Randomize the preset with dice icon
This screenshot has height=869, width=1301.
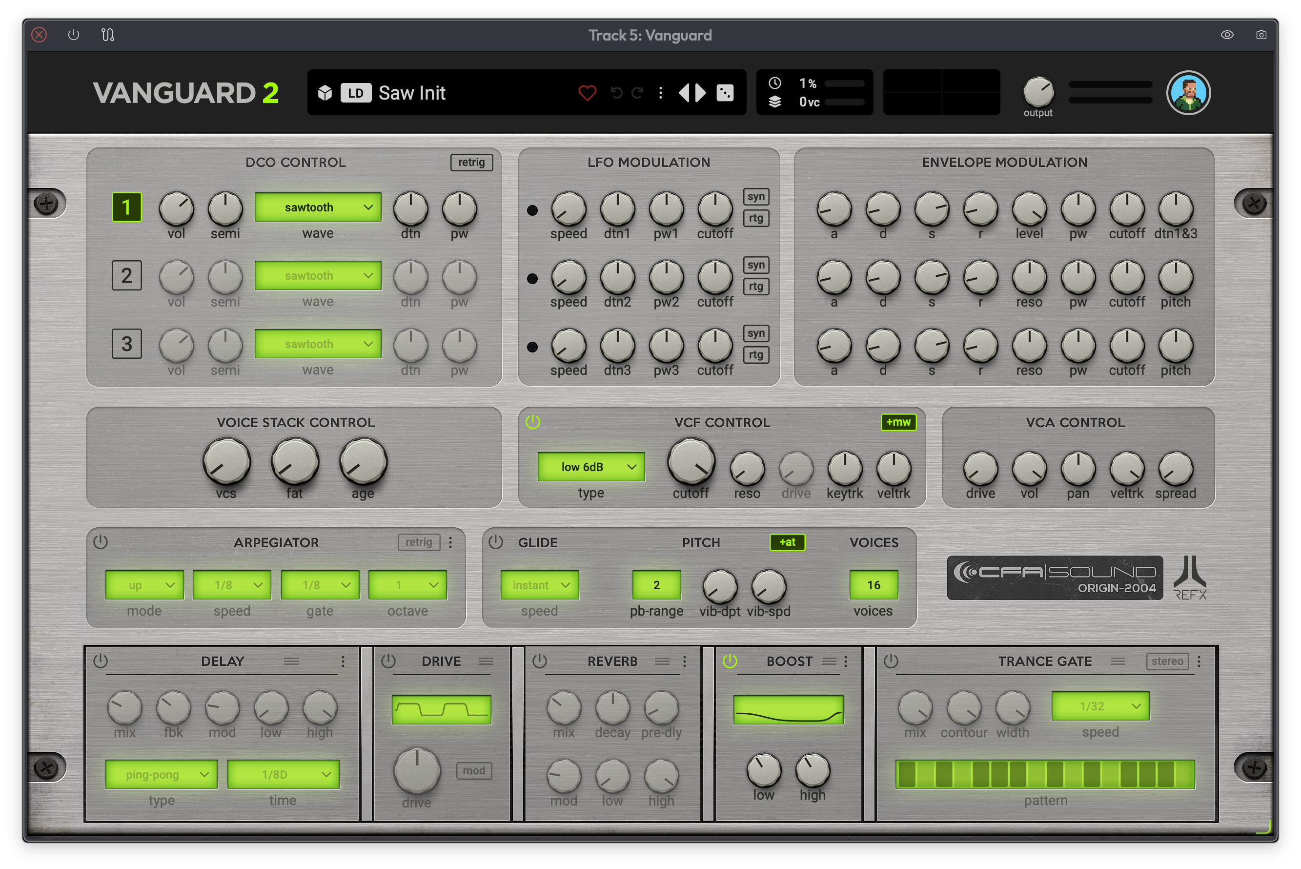pos(725,93)
